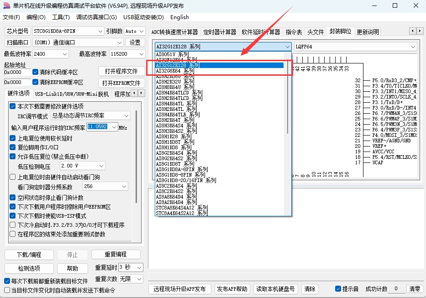Select AI8H1K28 系列 in the list
Screen dimensions: 426x298
click(220, 136)
